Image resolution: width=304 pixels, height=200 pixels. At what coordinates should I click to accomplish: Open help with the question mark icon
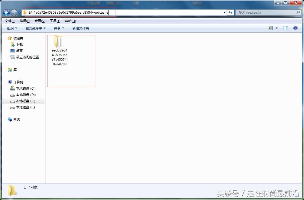pos(296,28)
